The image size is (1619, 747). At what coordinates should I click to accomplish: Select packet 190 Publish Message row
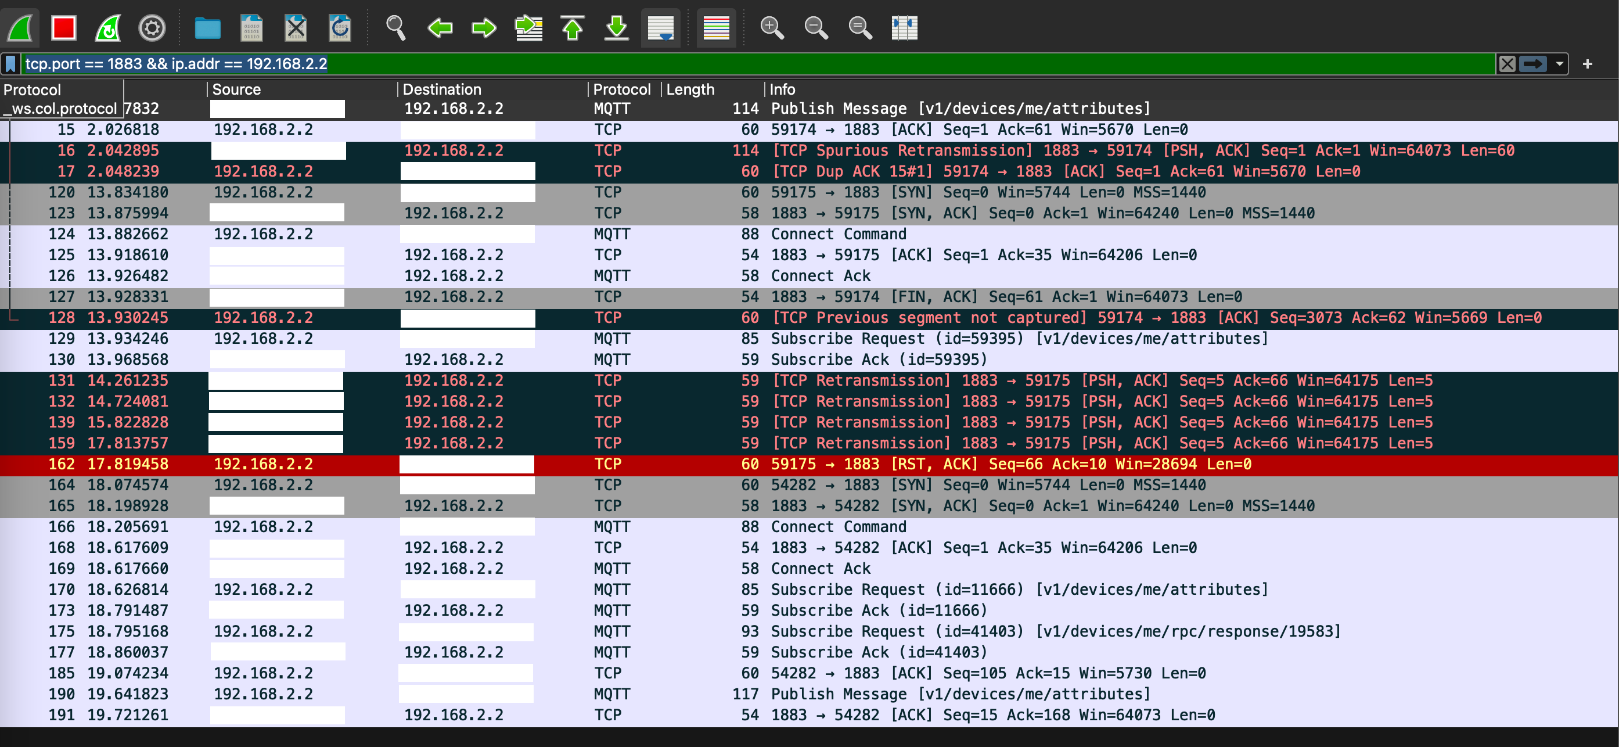(809, 694)
